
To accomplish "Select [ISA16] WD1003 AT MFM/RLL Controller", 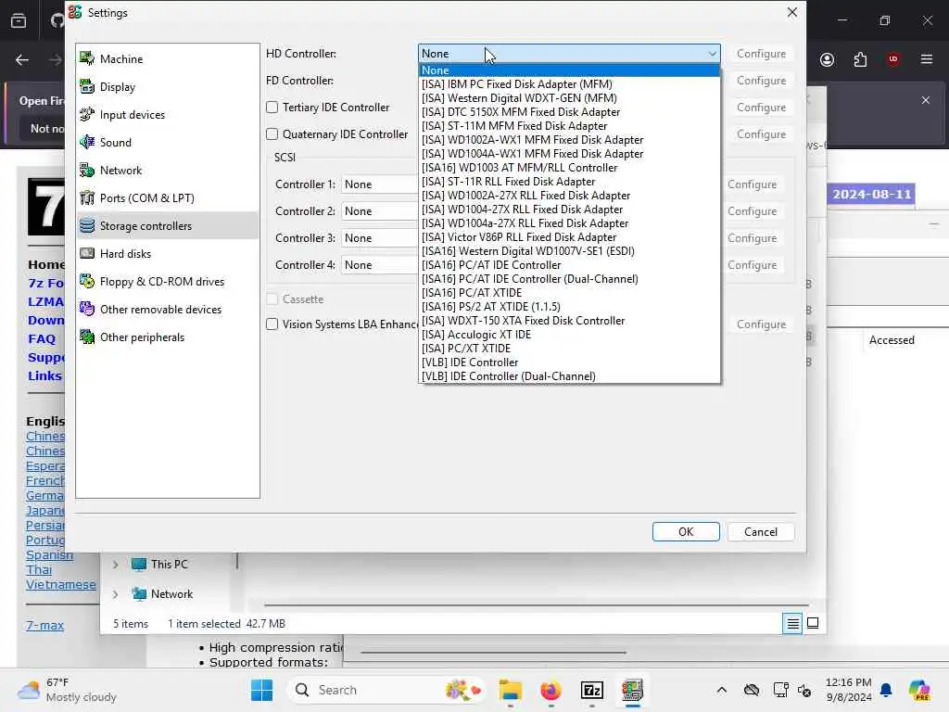I will 570,168.
